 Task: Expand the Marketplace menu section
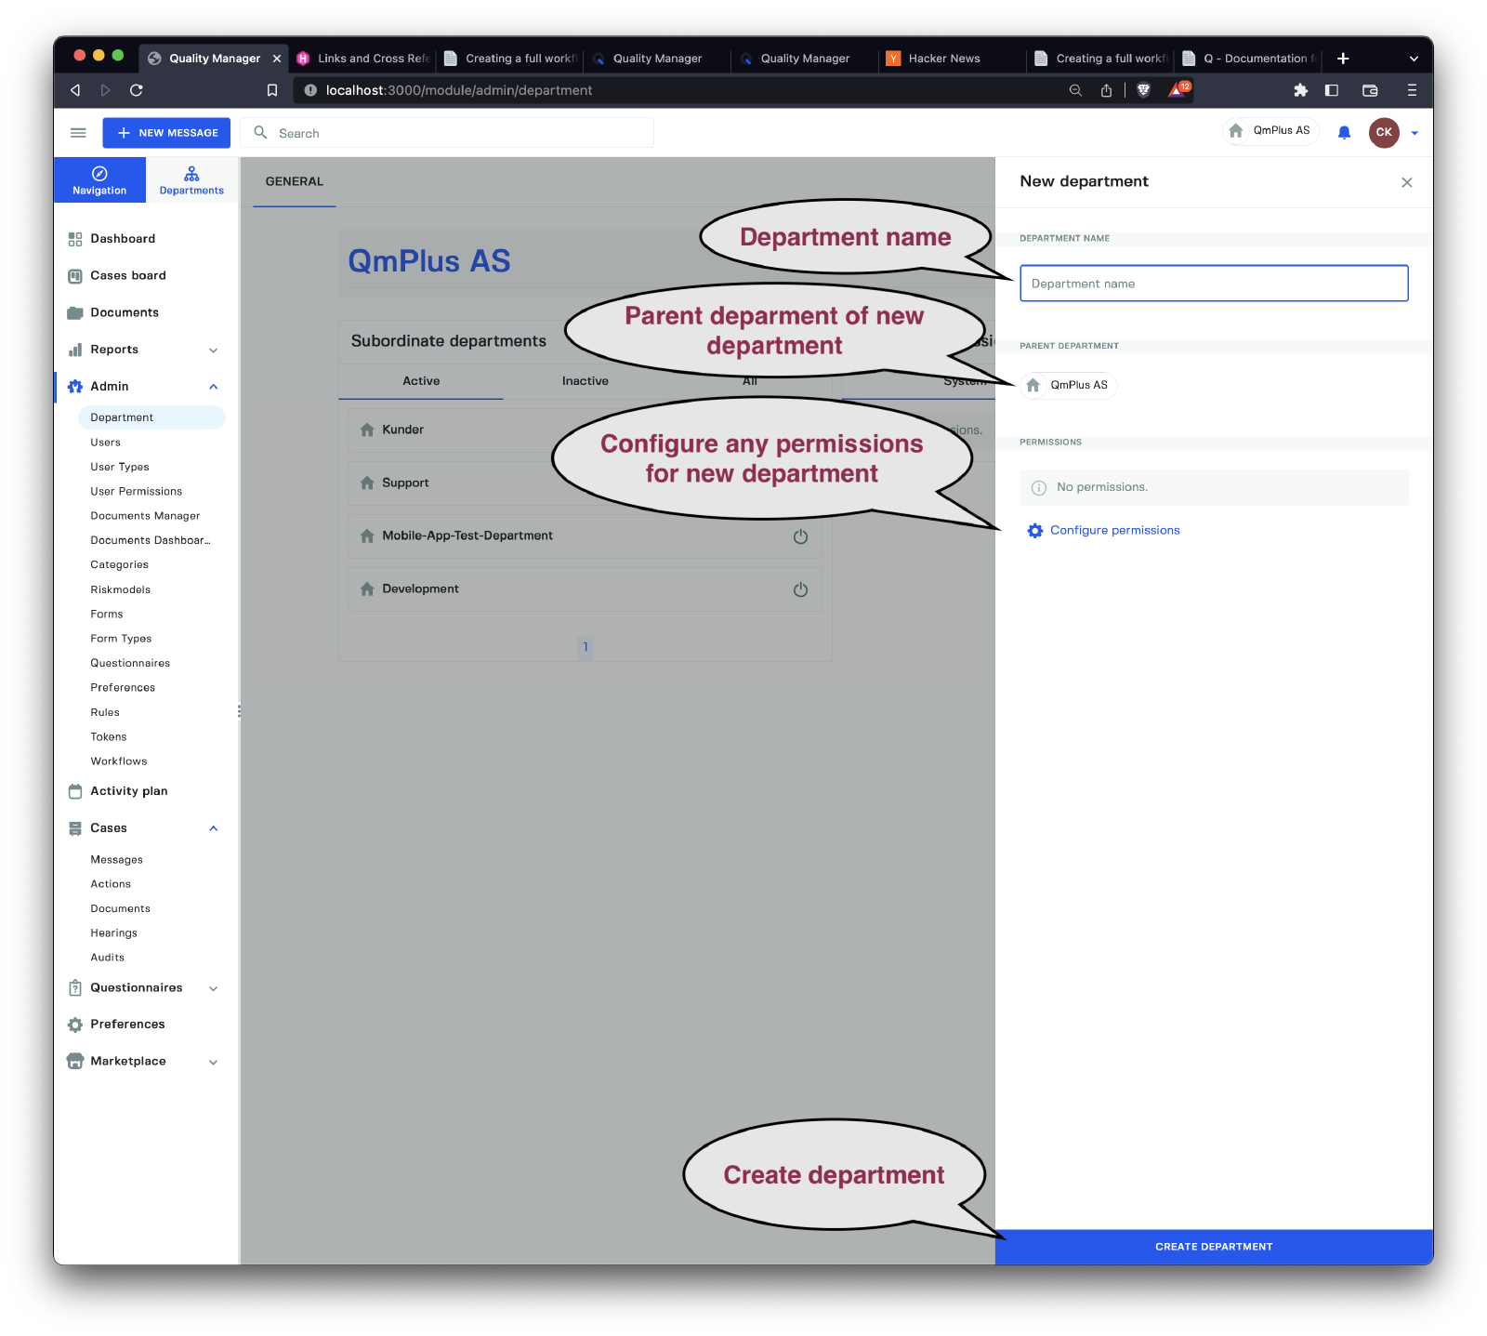[213, 1062]
